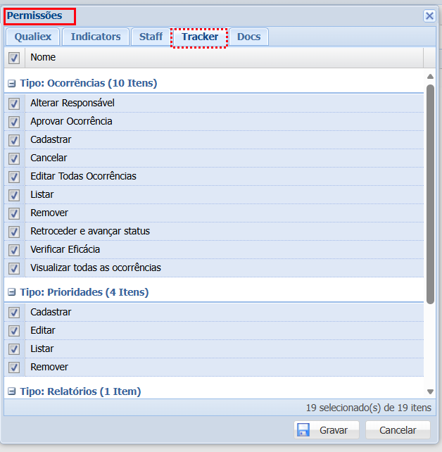442x452 pixels.
Task: Toggle the select-all checkbox beside Nome
Action: [14, 58]
